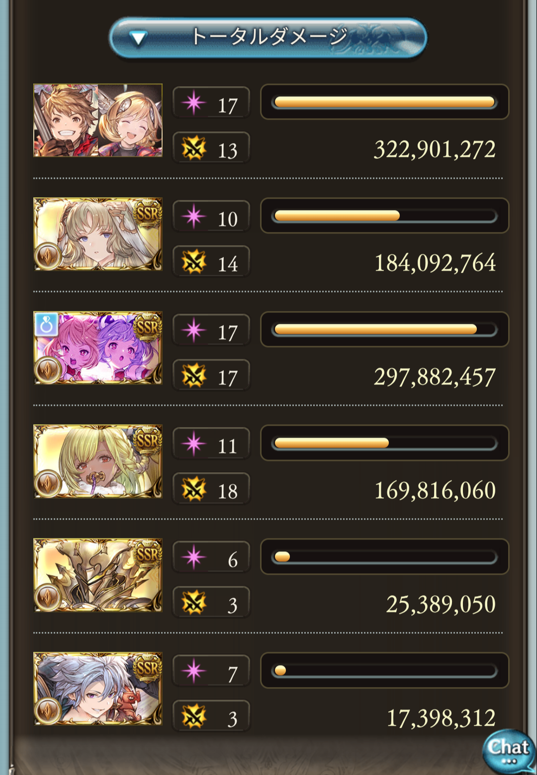The width and height of the screenshot is (537, 775).
Task: Click the pink skill star icon showing 10
Action: tap(193, 216)
